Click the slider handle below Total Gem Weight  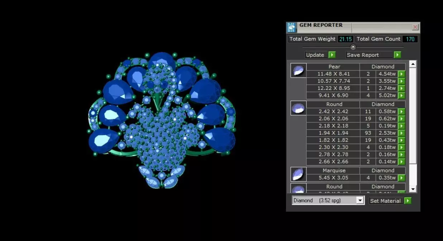[x=353, y=47]
